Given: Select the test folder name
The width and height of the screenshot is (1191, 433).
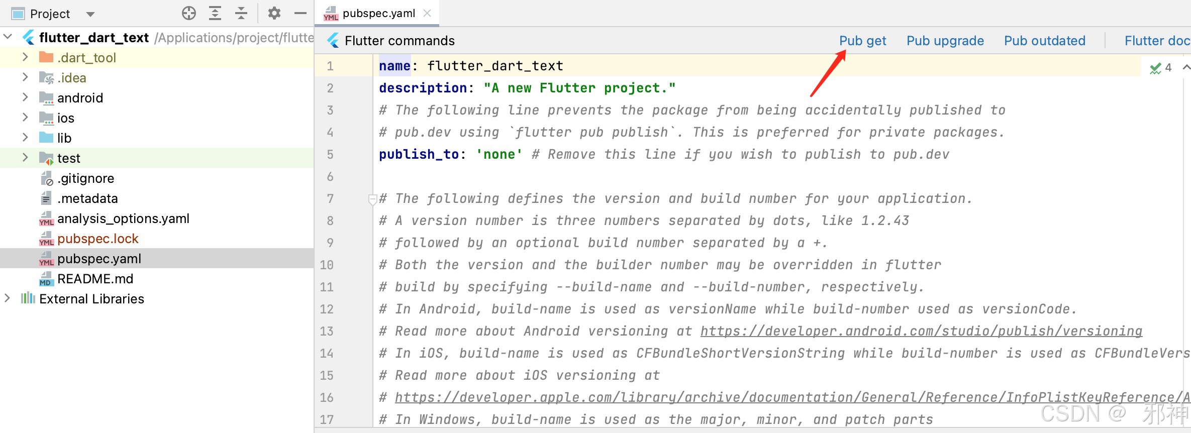Looking at the screenshot, I should [69, 158].
